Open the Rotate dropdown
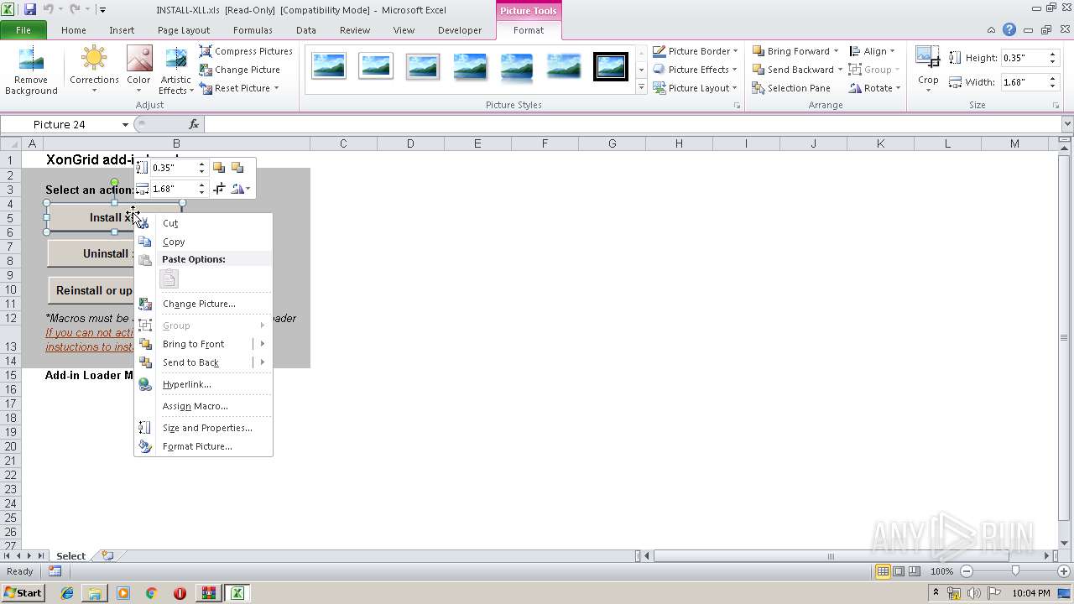Screen dimensions: 1074x604 pyautogui.click(x=874, y=88)
